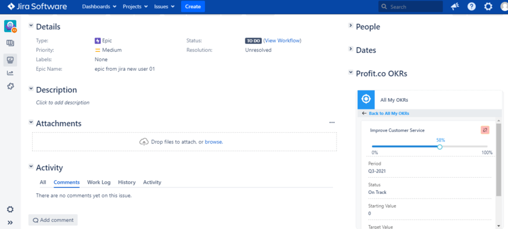
Task: Click the On Track status value
Action: (378, 192)
